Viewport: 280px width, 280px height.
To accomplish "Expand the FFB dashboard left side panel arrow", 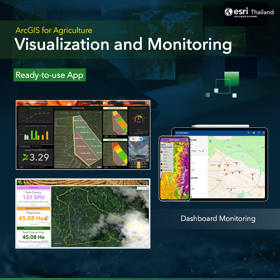I will [x=17, y=137].
